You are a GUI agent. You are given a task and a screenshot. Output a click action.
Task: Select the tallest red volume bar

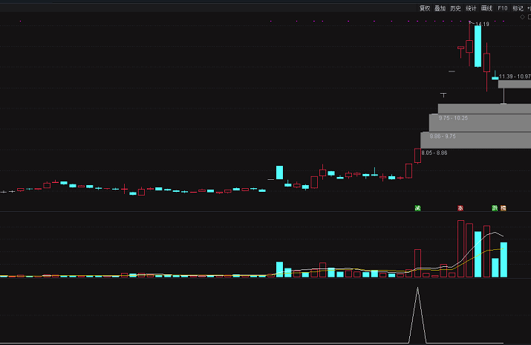pos(460,249)
